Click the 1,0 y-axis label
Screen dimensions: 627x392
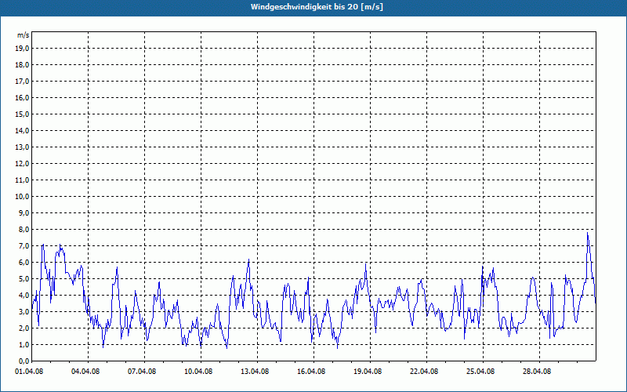click(x=24, y=344)
